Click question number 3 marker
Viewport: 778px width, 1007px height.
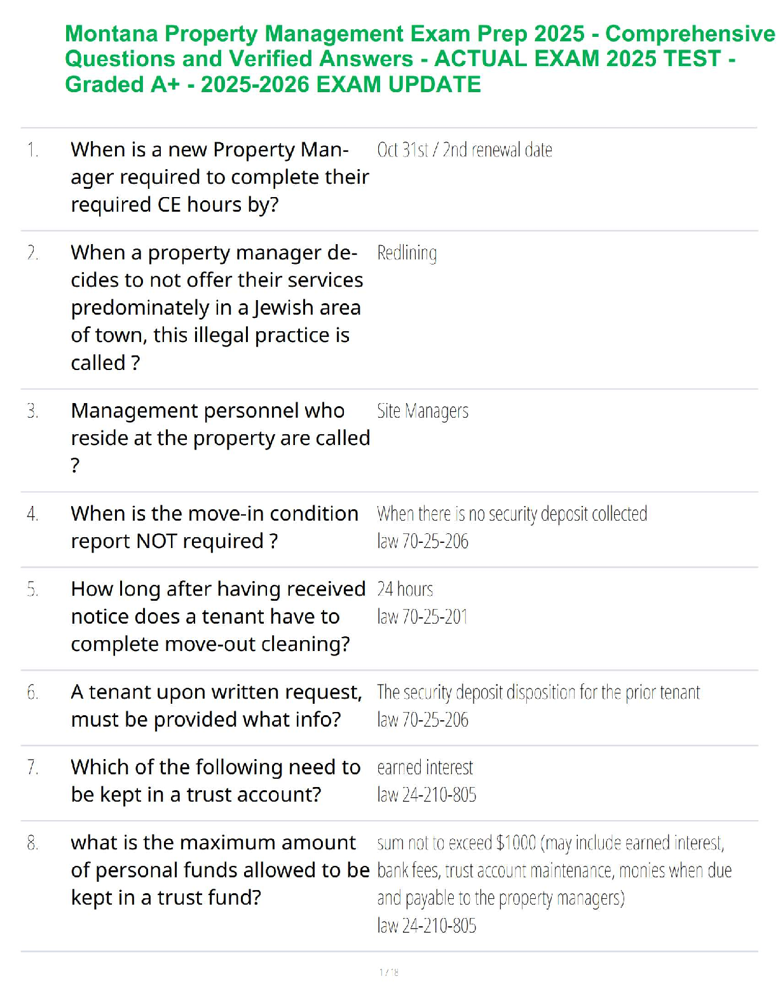click(33, 411)
